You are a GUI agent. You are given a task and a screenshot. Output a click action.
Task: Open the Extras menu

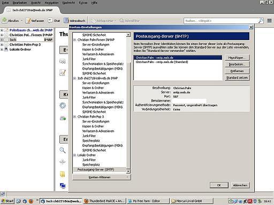tap(83, 3)
